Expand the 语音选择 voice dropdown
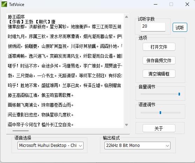Image resolution: width=195 pixels, height=163 pixels. point(50,146)
